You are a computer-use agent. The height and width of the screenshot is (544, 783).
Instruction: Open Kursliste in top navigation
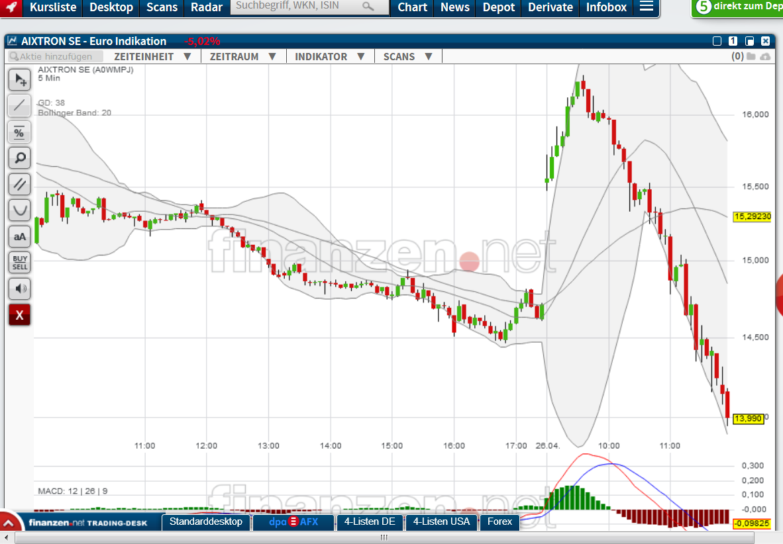click(53, 7)
